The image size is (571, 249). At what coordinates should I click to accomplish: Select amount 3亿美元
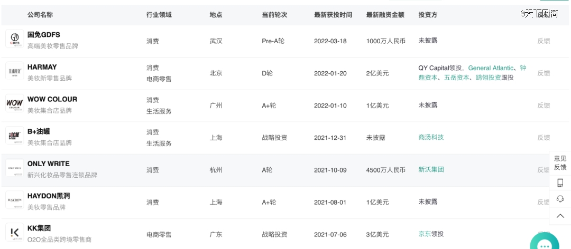point(377,234)
